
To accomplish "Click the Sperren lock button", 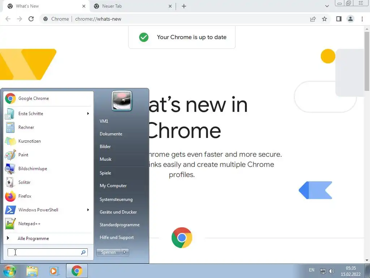I will pos(108,252).
